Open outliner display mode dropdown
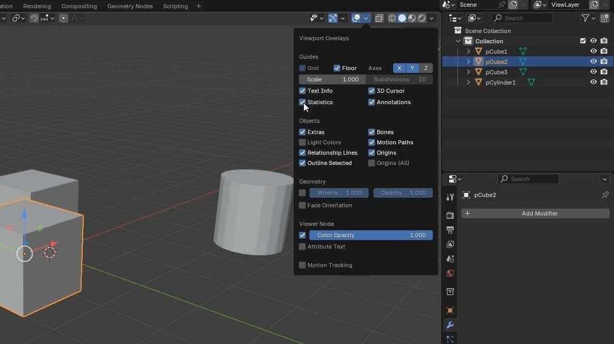This screenshot has height=344, width=614. (x=475, y=18)
